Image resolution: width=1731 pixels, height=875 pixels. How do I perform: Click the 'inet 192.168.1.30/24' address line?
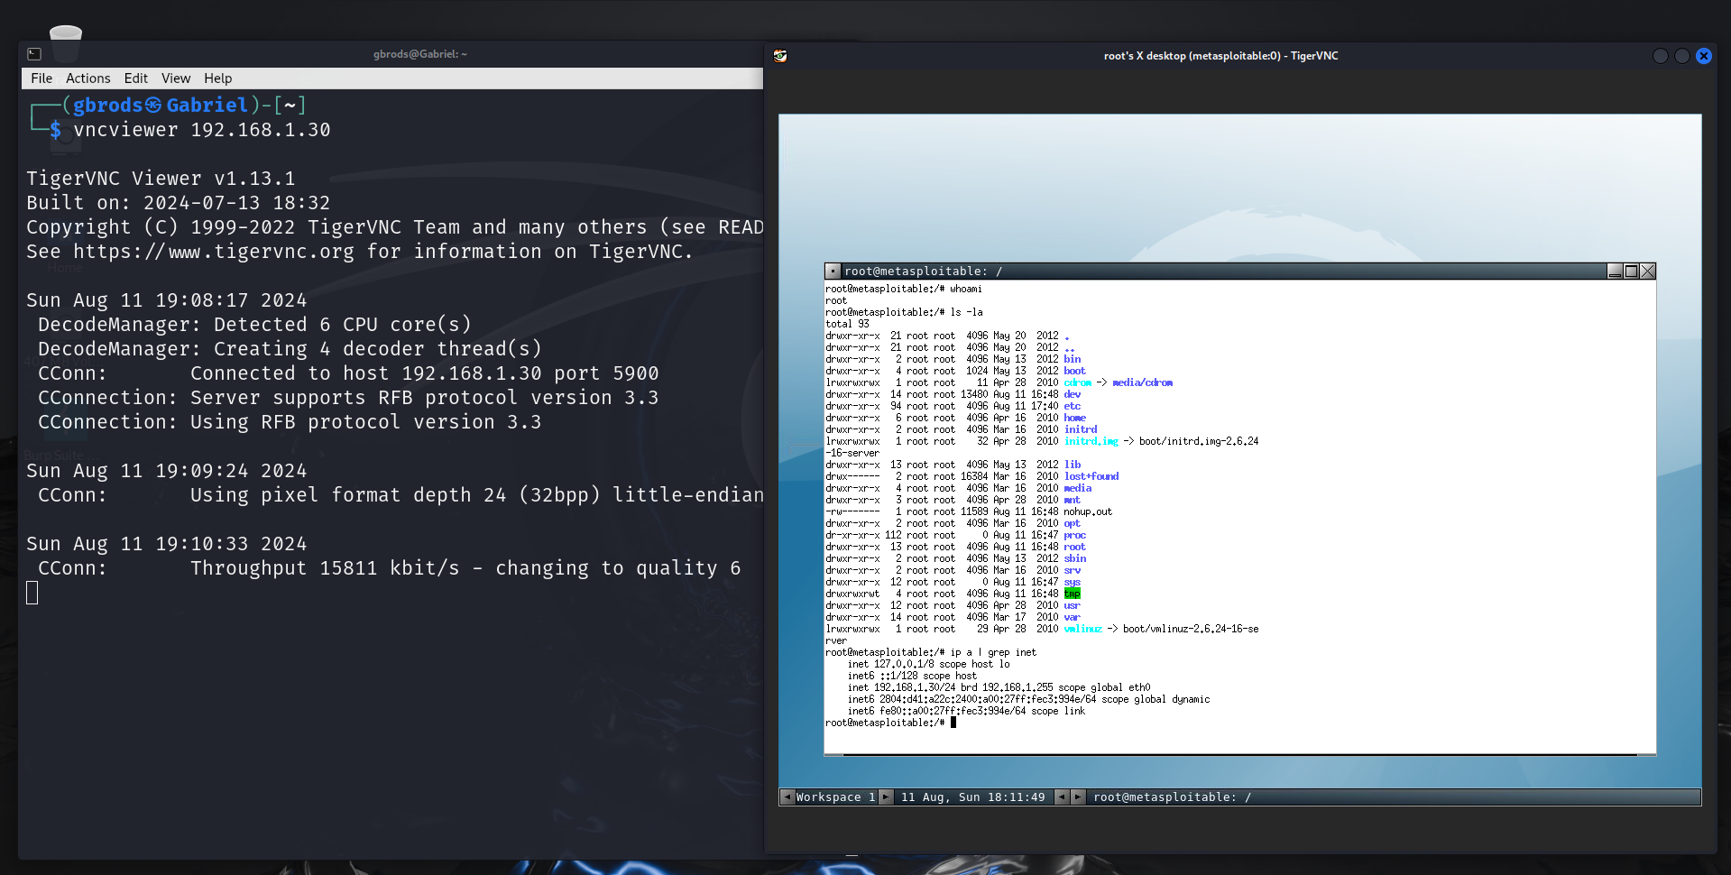click(999, 687)
